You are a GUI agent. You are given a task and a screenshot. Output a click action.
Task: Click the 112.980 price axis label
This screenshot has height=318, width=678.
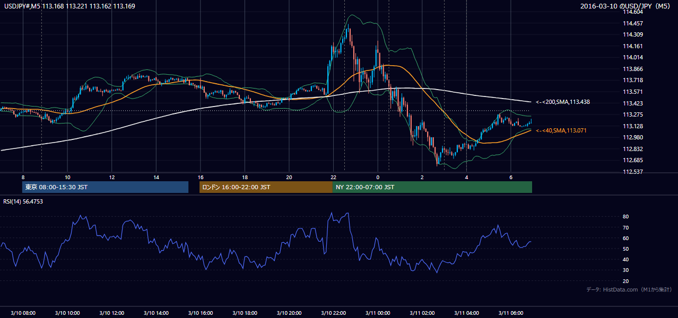coord(633,137)
